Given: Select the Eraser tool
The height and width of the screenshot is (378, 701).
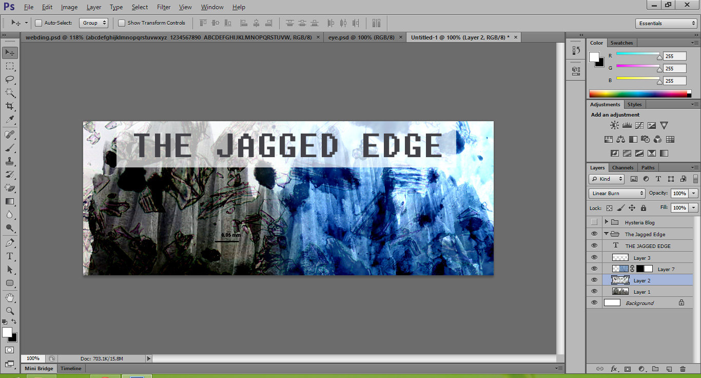Looking at the screenshot, I should (10, 188).
